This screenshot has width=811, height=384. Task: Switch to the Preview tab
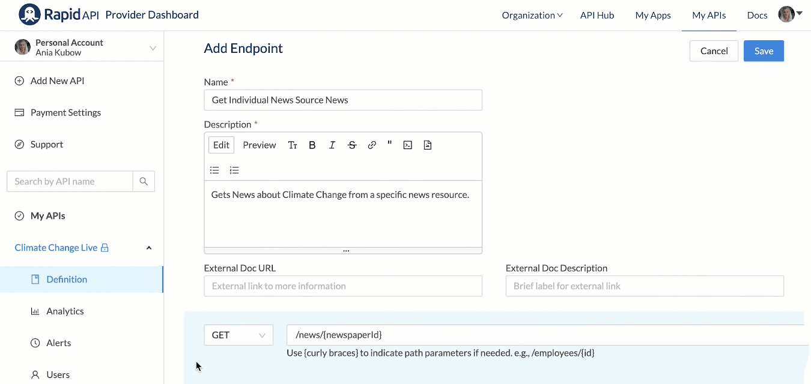pos(260,145)
